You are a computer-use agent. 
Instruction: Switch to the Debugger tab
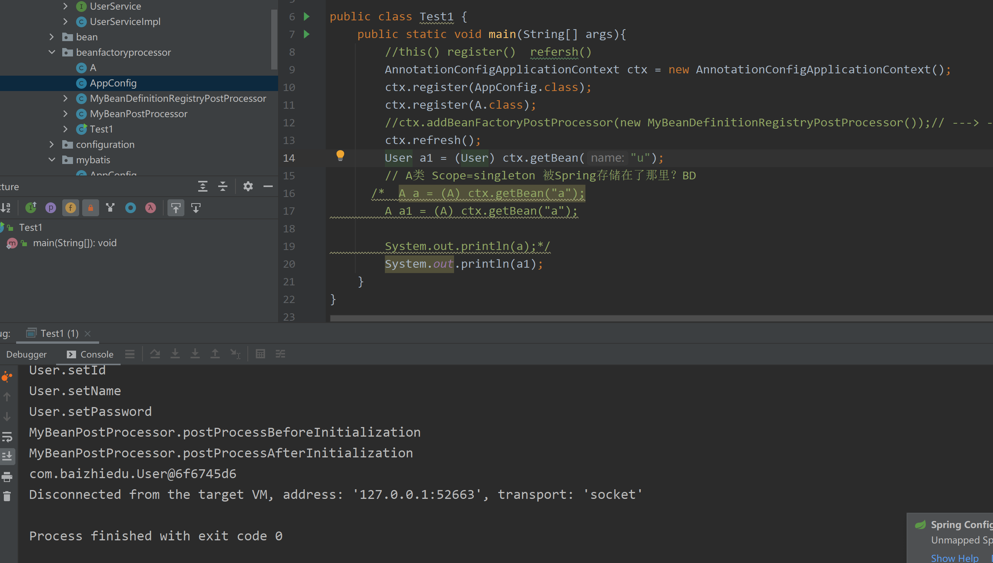26,354
